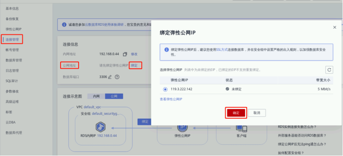Click blue 绑定 button in diagram
343x156 pixels.
point(145,122)
